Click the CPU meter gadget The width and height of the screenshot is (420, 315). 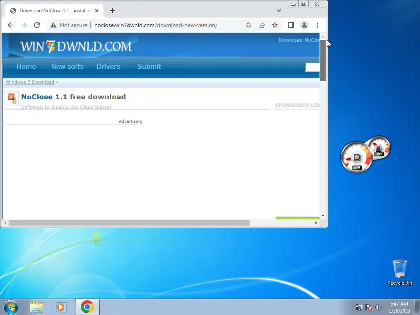coord(357,157)
